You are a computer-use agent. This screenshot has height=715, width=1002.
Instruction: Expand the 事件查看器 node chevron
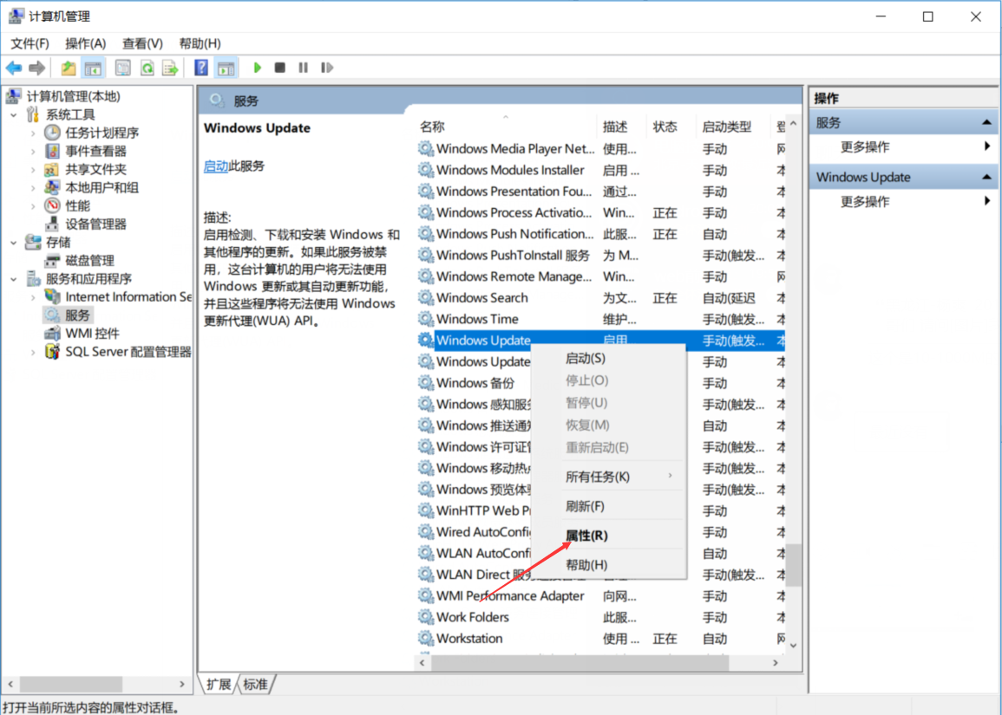33,152
